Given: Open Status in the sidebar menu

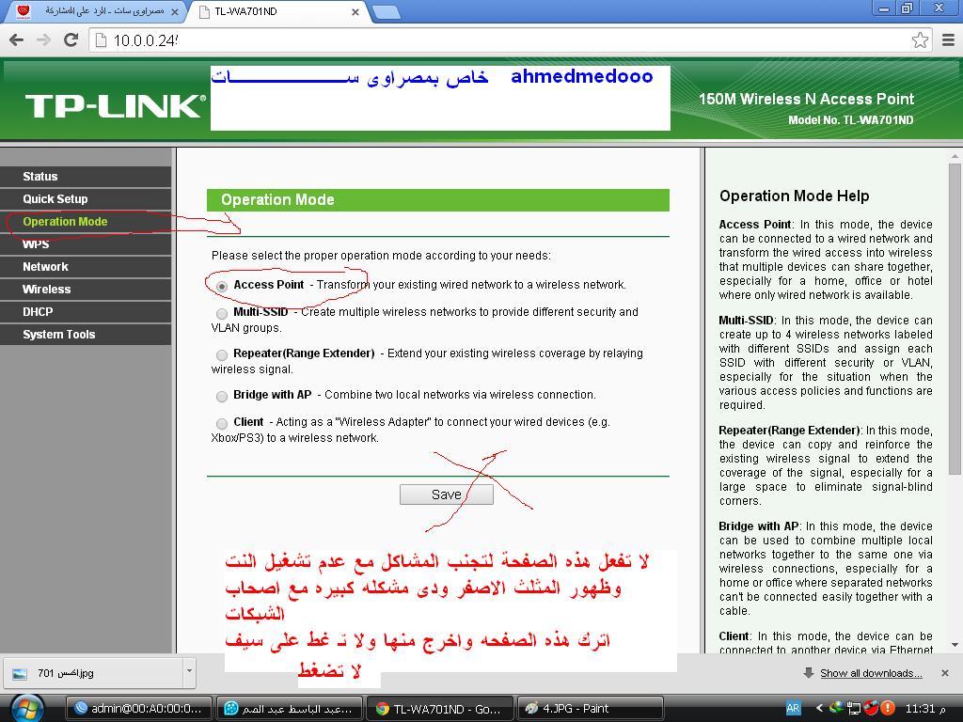Looking at the screenshot, I should pyautogui.click(x=86, y=177).
